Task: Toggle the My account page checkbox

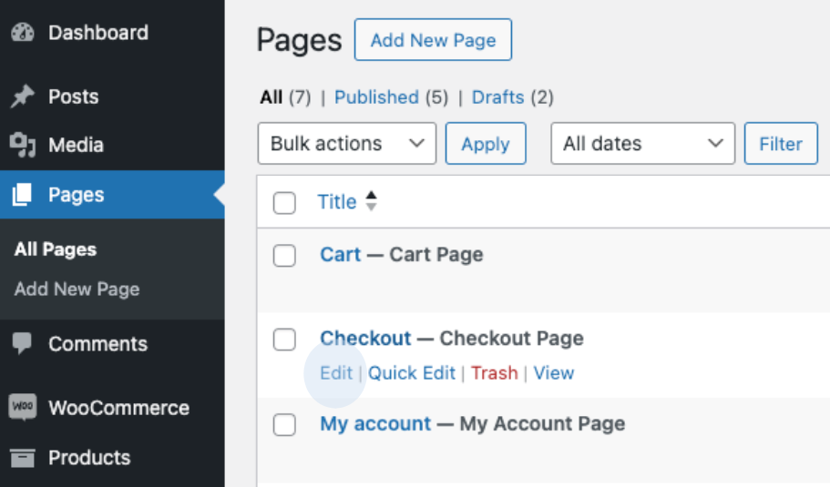Action: tap(285, 424)
